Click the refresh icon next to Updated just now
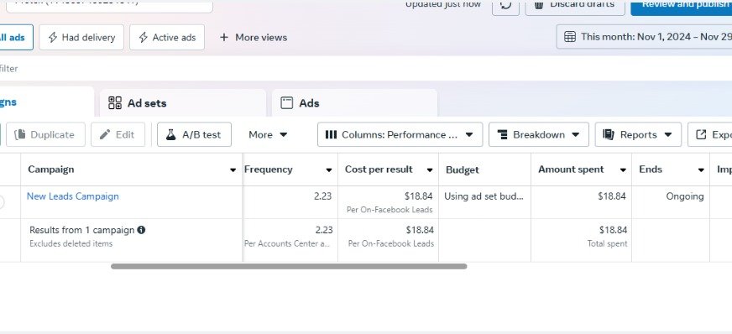 pos(505,6)
